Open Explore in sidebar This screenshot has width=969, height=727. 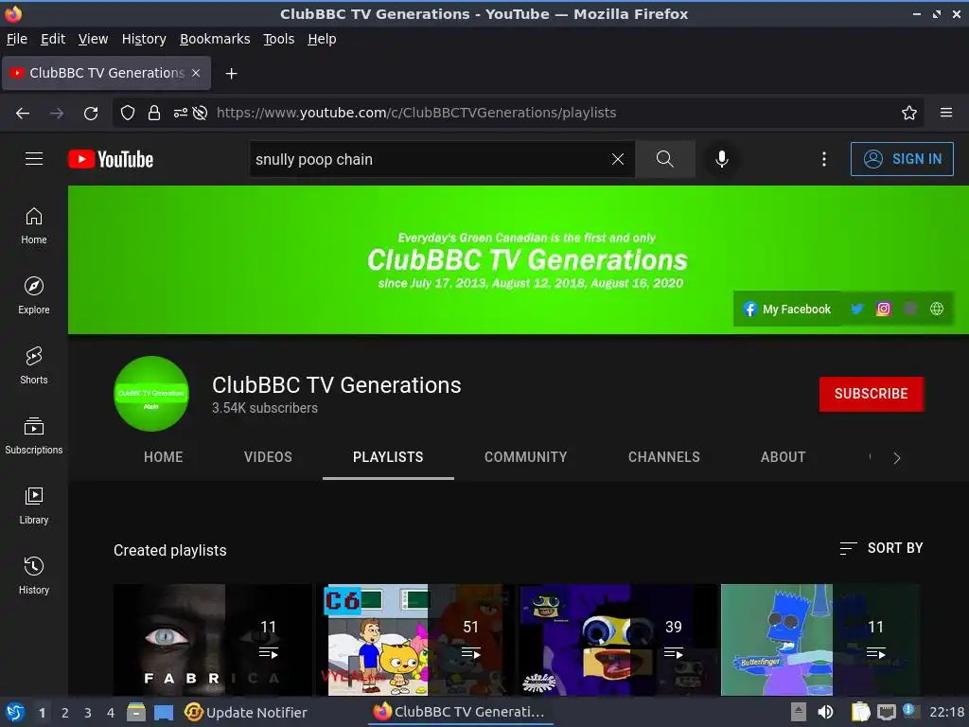point(34,296)
